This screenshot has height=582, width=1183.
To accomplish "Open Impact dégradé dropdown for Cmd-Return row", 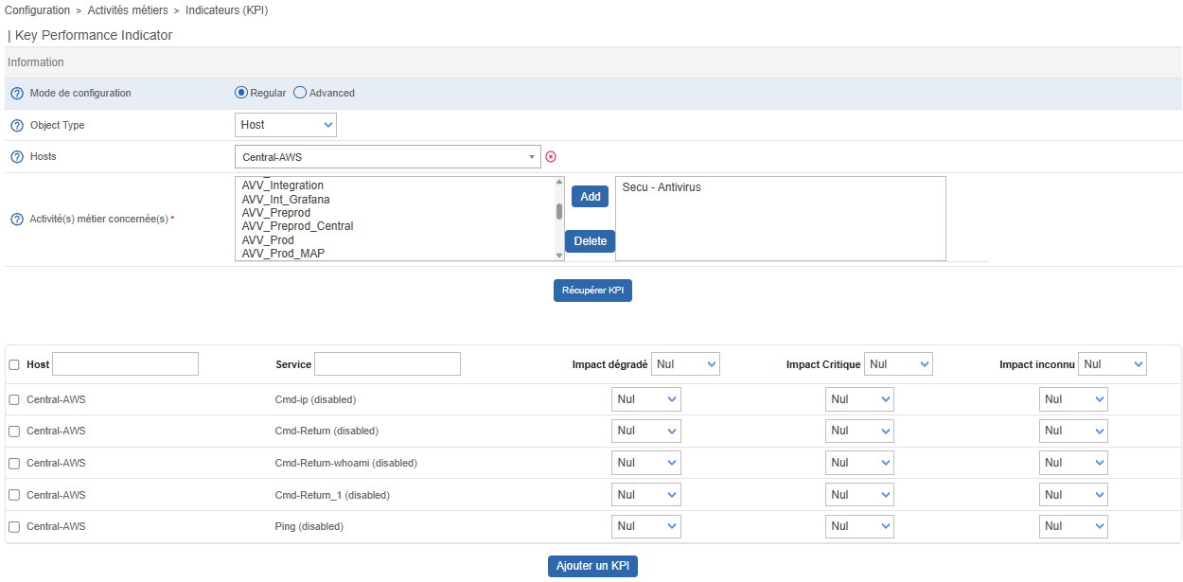I will [645, 432].
